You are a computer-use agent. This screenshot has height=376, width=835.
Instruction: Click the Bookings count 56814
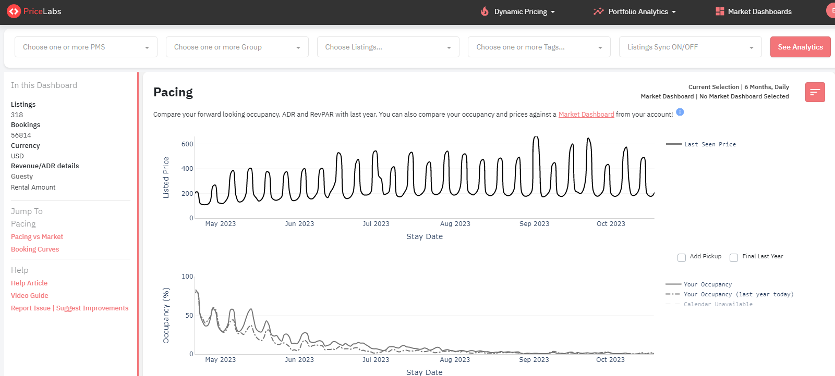click(x=21, y=135)
